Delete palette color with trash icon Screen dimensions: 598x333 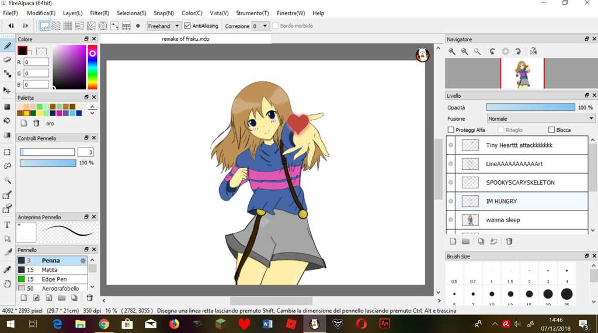pos(36,123)
